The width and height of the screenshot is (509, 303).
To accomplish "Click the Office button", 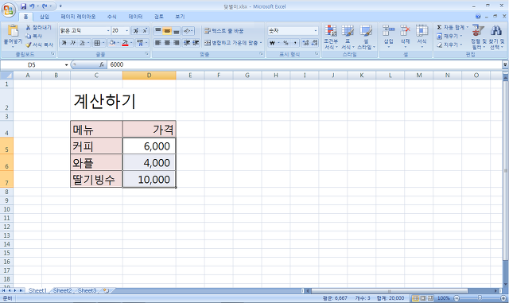I will click(9, 10).
